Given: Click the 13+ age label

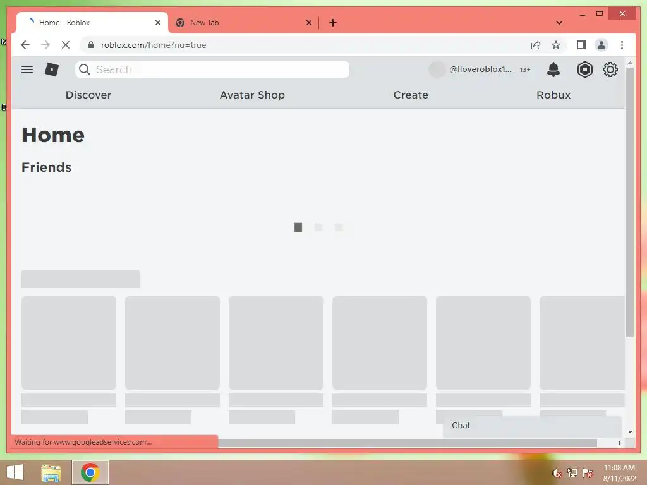Looking at the screenshot, I should click(x=525, y=69).
